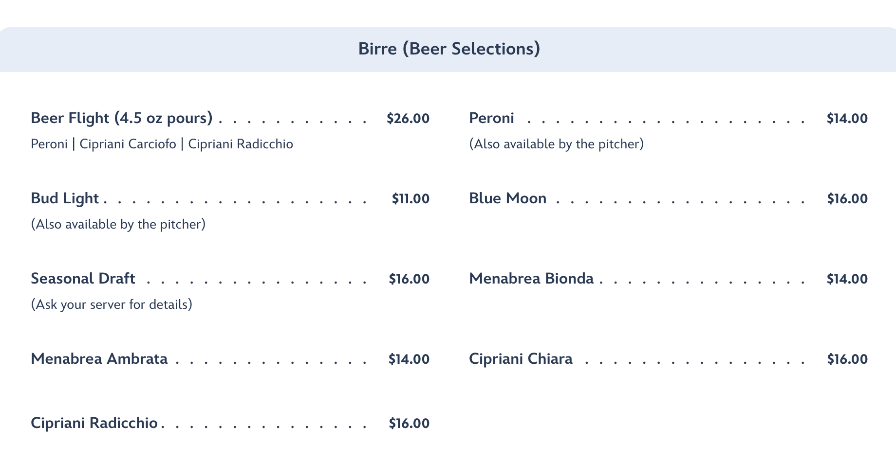Select the Peroni menu item title
896x463 pixels.
click(491, 118)
